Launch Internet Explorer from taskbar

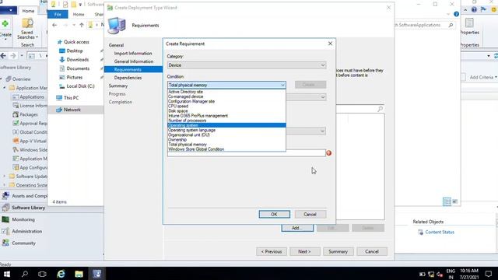pyautogui.click(x=61, y=274)
